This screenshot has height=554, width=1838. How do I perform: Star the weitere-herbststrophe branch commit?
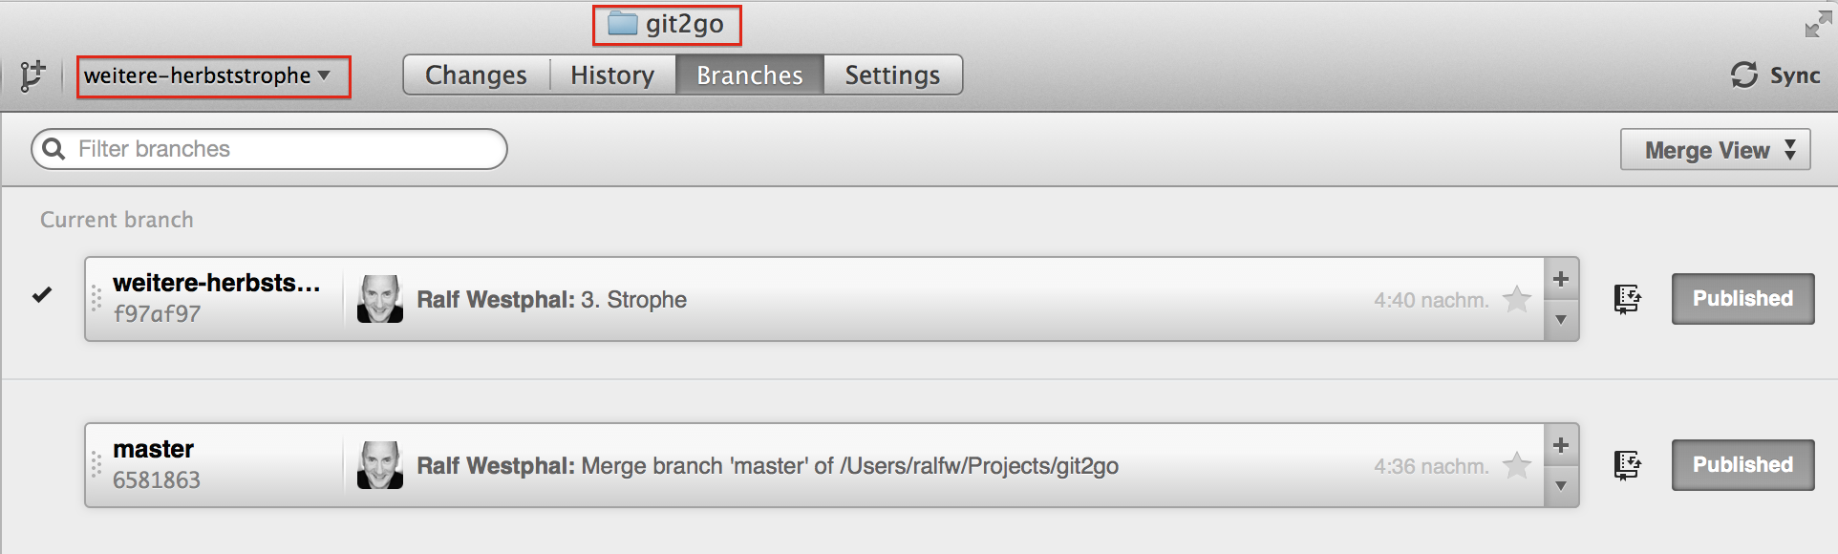tap(1517, 299)
